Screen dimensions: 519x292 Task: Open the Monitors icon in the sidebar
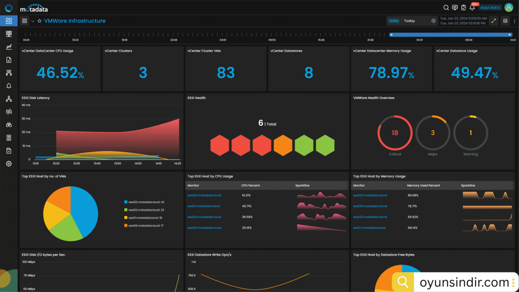point(9,34)
